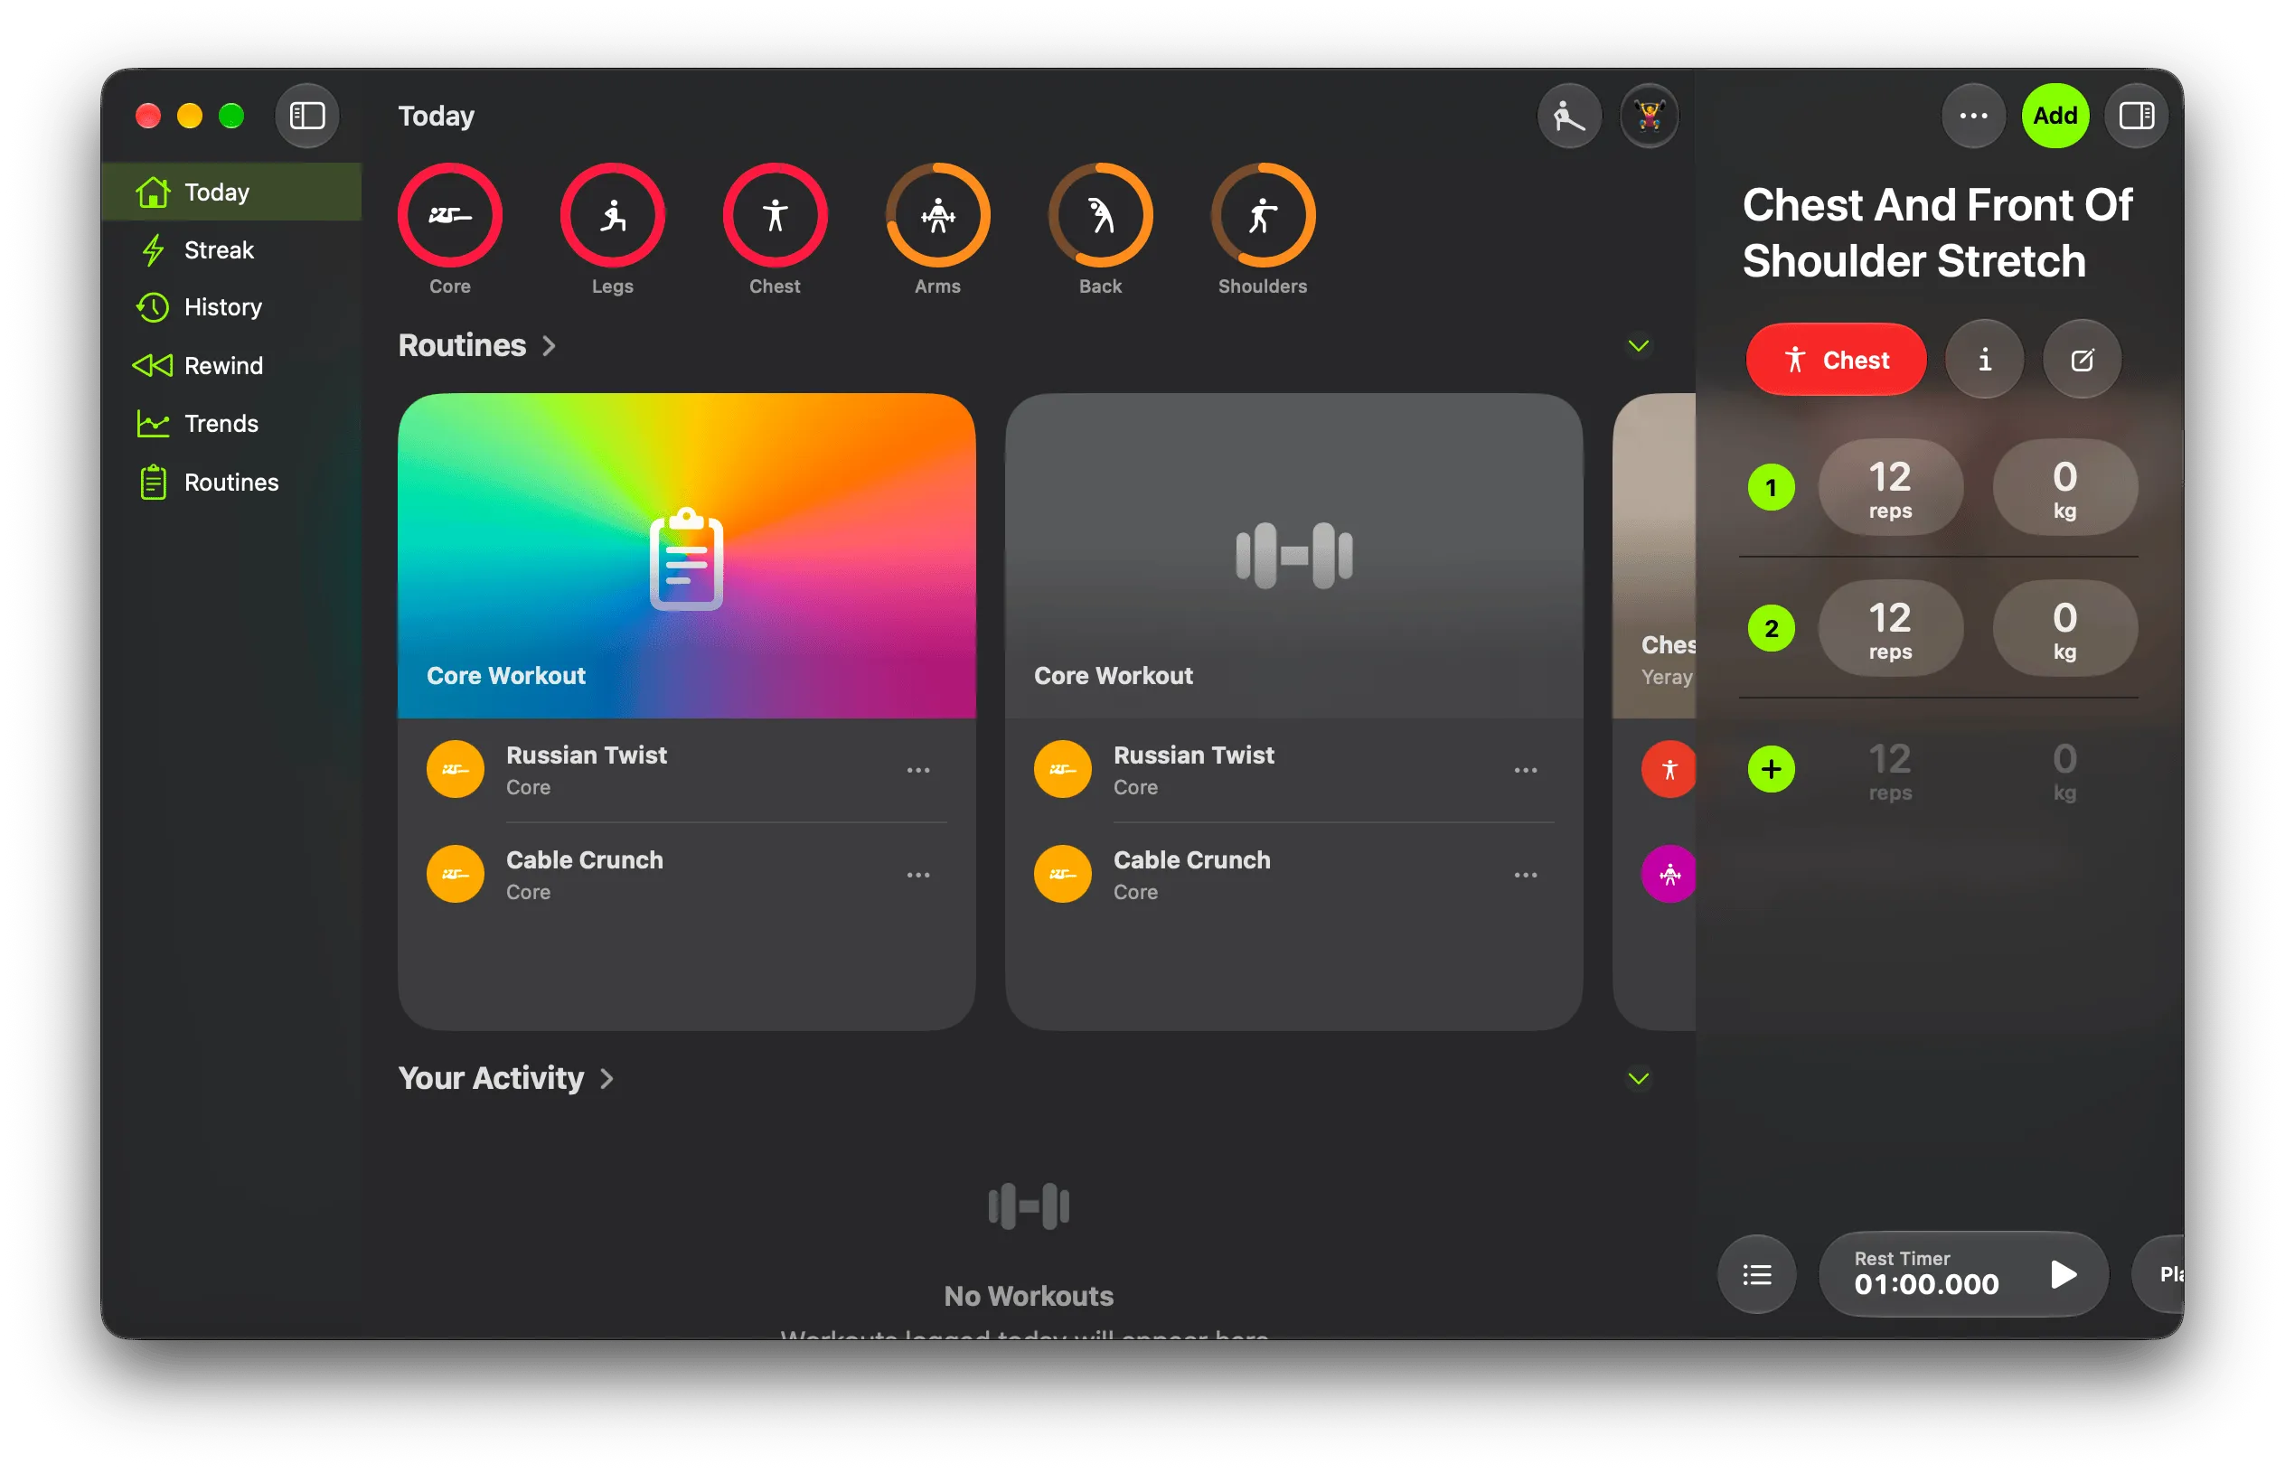
Task: Toggle set 1 green number circle
Action: (x=1772, y=488)
